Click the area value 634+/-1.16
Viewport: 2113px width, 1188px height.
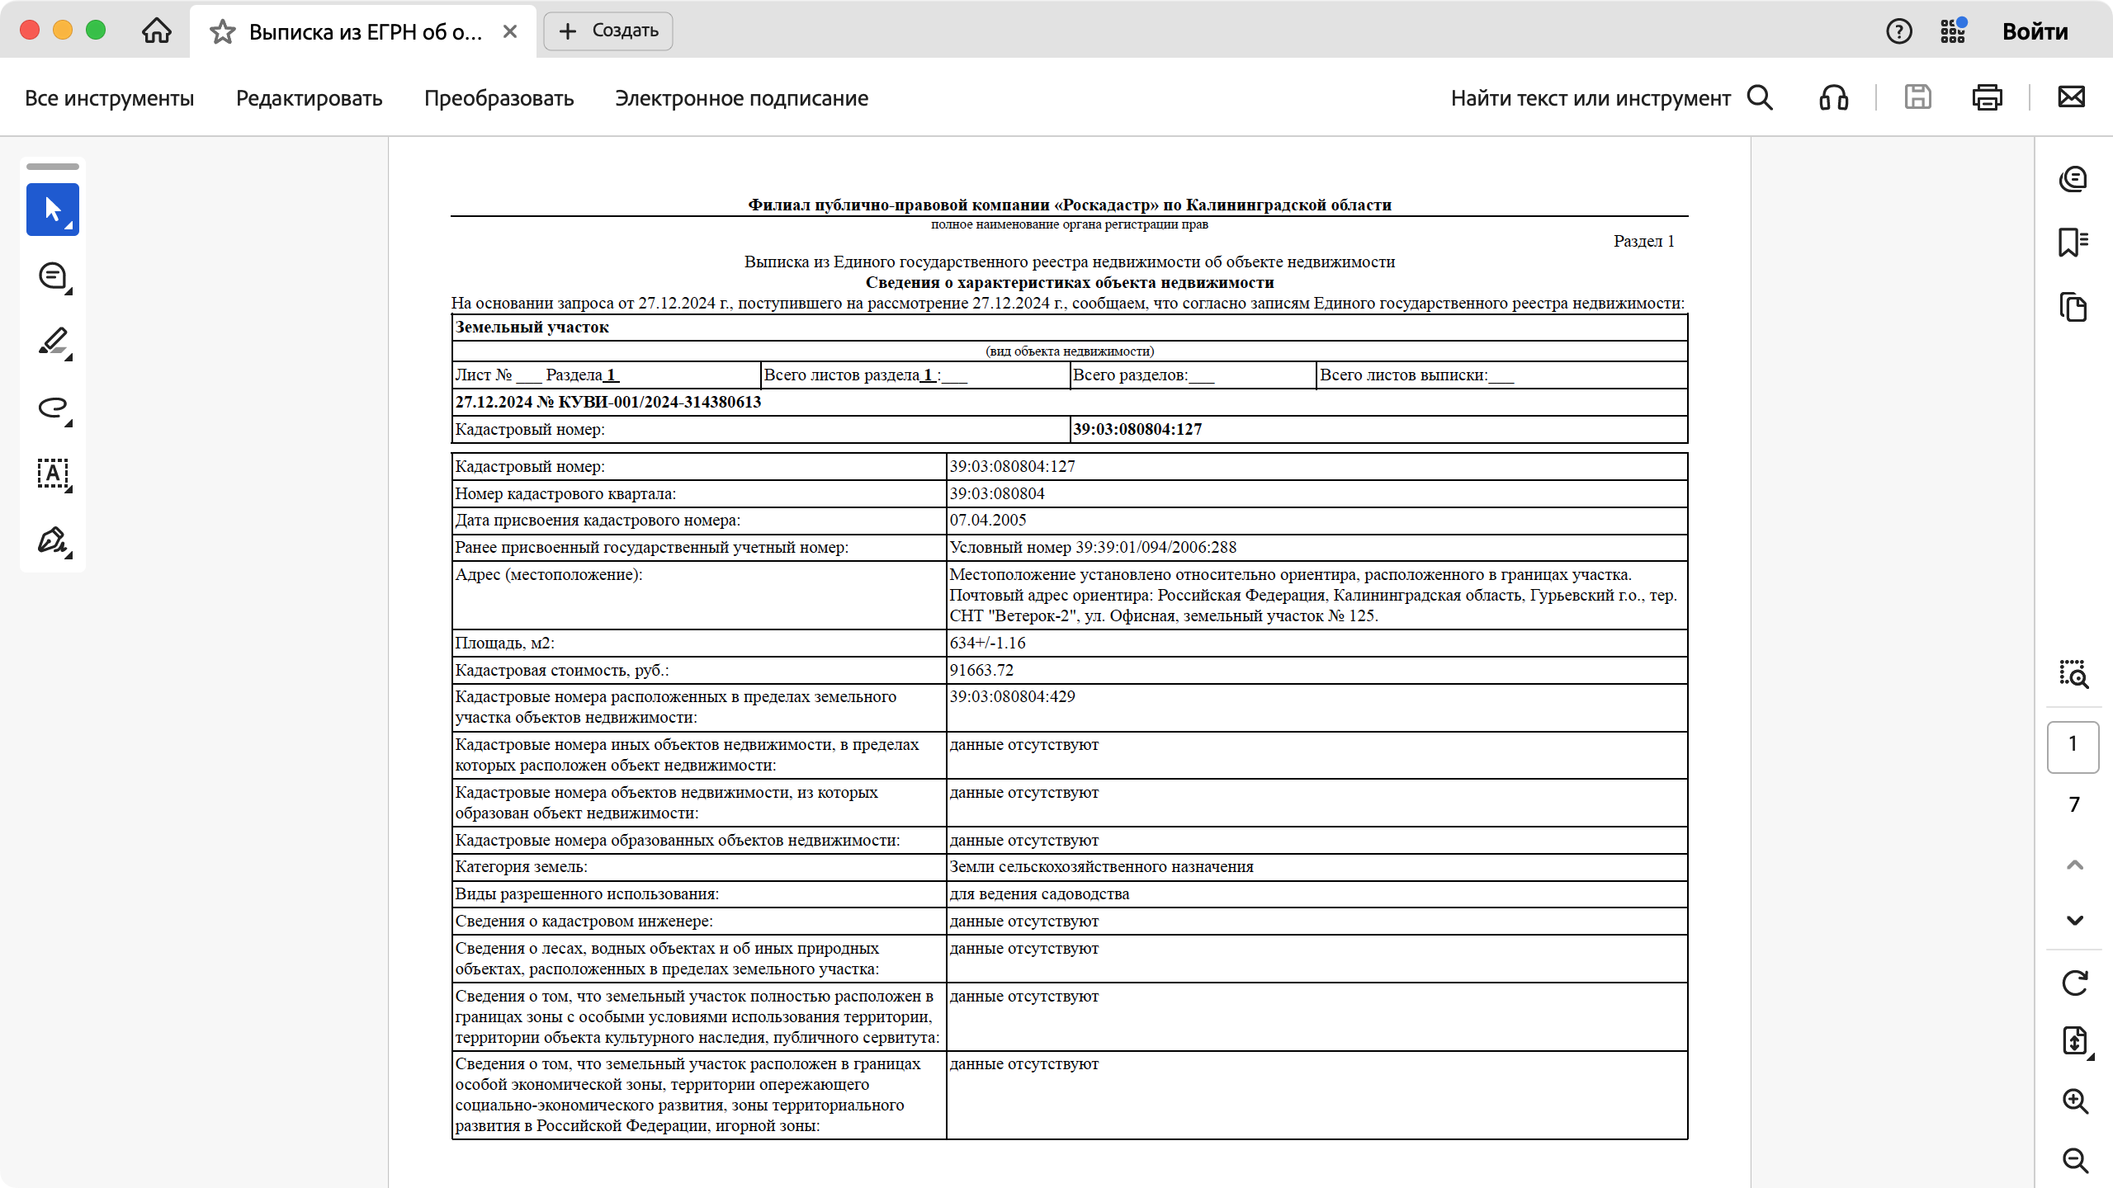click(987, 643)
